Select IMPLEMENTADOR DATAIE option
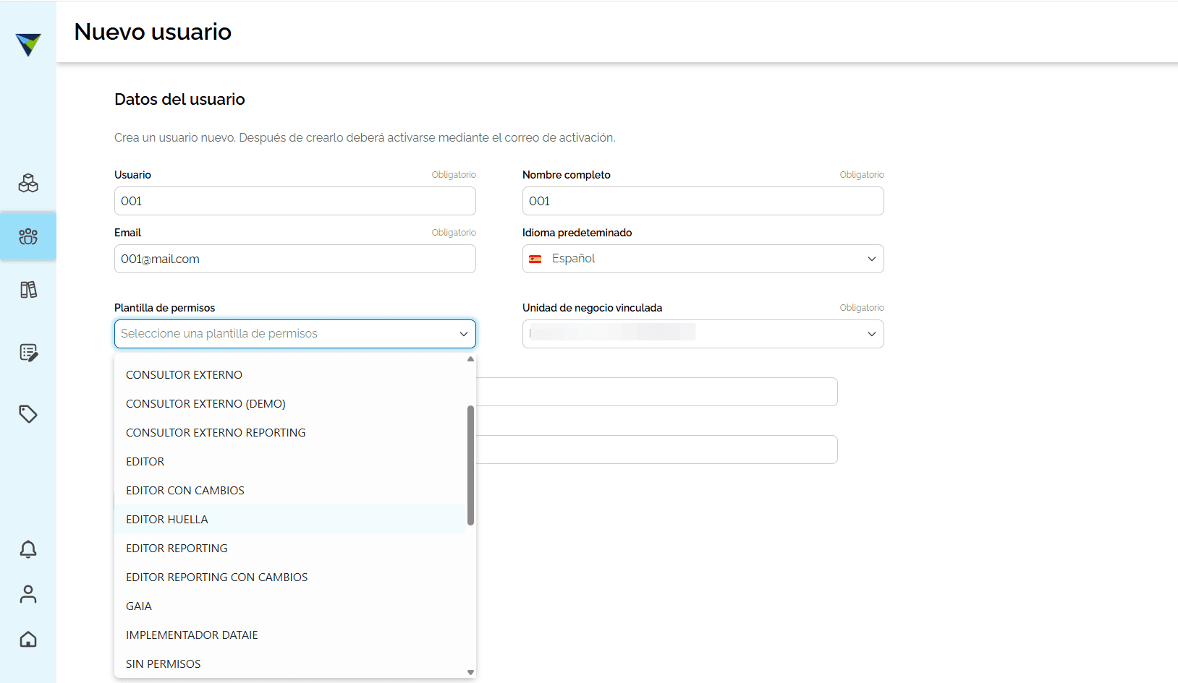 pos(289,635)
